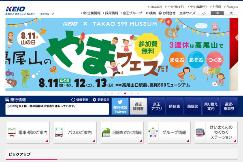Screen dimensions: 243x162
Task: Open 京王グループ menu item
Action: (x=132, y=13)
